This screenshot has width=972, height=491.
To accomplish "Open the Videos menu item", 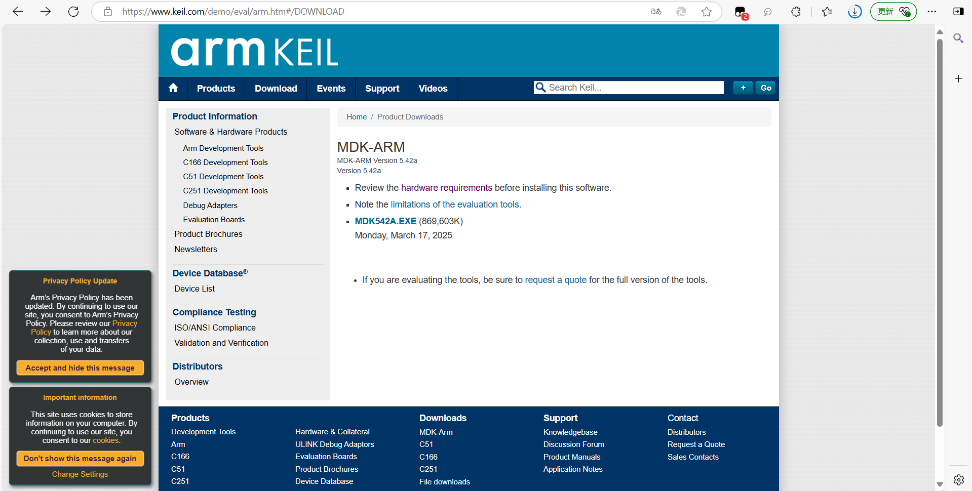I will [x=433, y=89].
